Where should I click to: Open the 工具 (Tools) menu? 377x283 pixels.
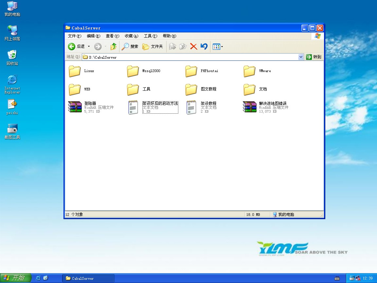click(x=150, y=36)
